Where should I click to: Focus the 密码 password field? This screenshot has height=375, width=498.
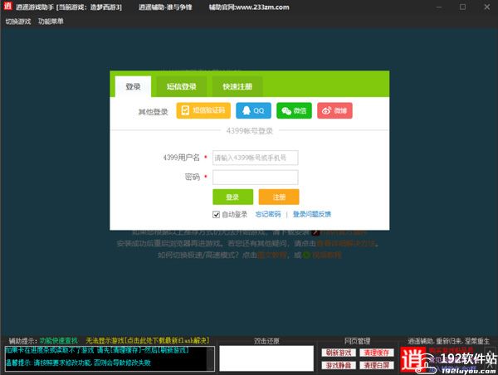[x=256, y=178]
